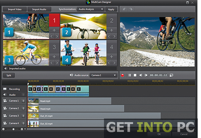Open the Synchronization Audio Analysis dropdown
The width and height of the screenshot is (201, 138).
(91, 9)
